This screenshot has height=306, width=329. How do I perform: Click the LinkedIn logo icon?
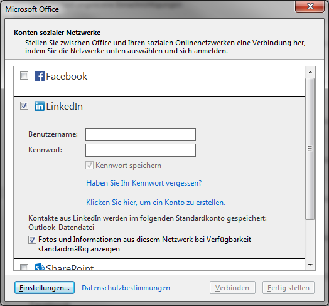(x=40, y=106)
